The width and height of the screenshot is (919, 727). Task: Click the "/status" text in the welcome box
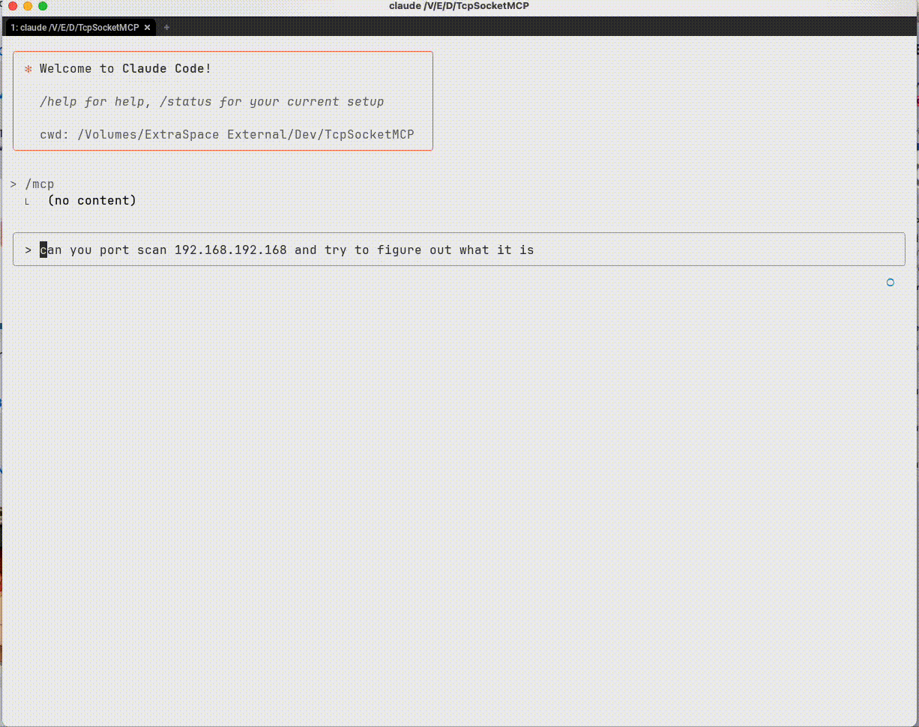(x=186, y=101)
